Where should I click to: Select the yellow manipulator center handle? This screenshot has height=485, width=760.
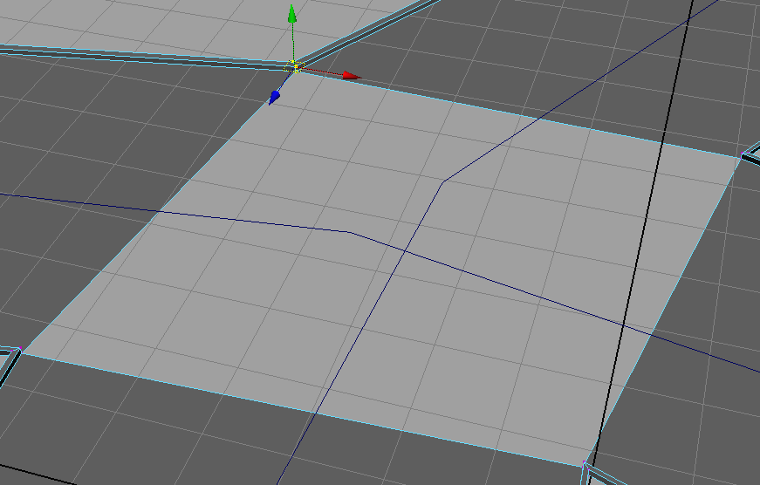click(x=295, y=67)
